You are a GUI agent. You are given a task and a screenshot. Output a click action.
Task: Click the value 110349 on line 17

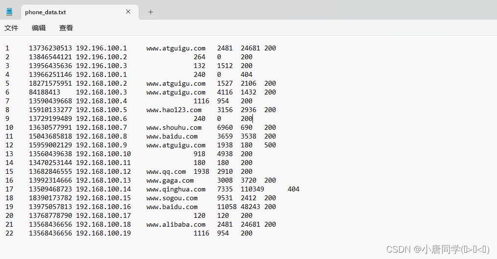pyautogui.click(x=252, y=189)
